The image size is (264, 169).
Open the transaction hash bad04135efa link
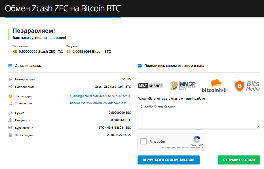[100, 103]
